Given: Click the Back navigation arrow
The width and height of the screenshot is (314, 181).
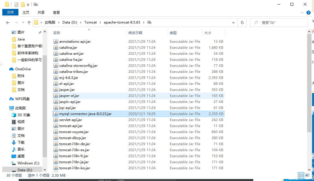Looking at the screenshot, I should pyautogui.click(x=7, y=22).
